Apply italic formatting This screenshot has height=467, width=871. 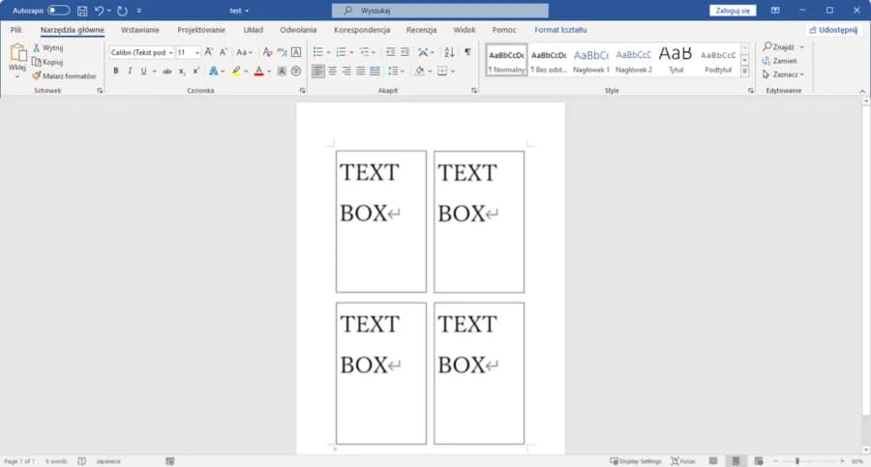tap(130, 71)
